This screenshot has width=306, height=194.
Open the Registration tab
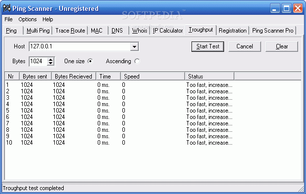[232, 31]
